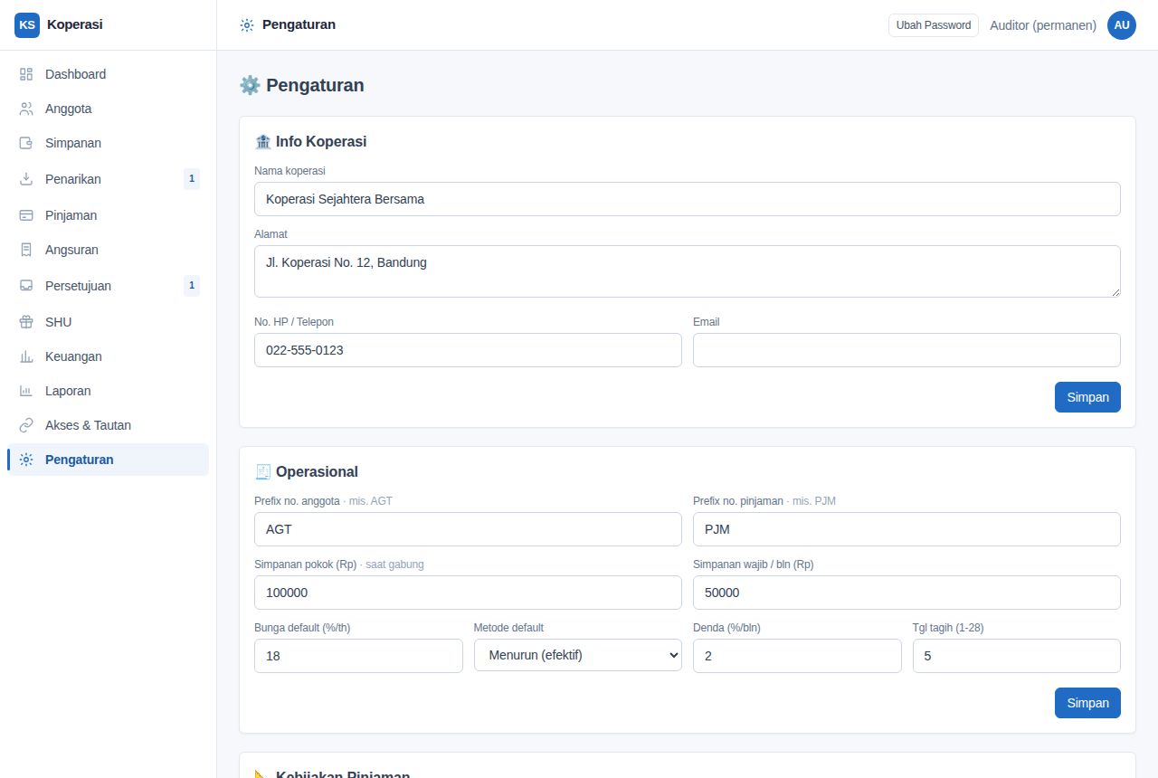The height and width of the screenshot is (778, 1158).
Task: Click the Dashboard grid icon in sidebar
Action: [x=26, y=74]
